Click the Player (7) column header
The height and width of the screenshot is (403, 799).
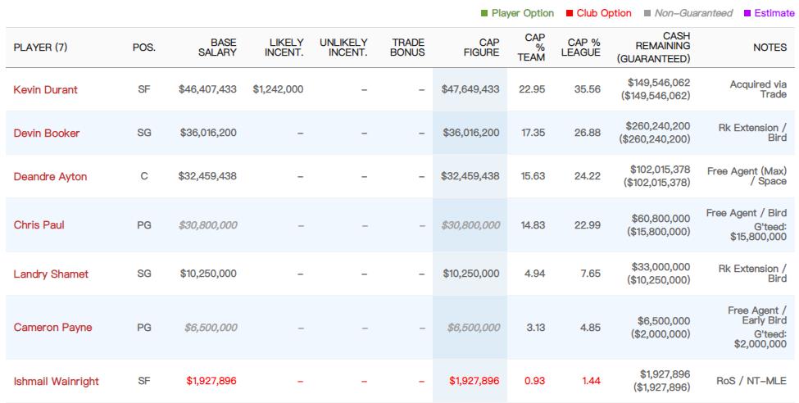click(40, 48)
